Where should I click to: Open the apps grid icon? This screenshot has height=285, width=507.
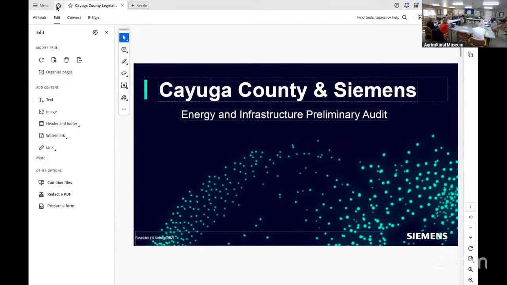click(x=416, y=6)
